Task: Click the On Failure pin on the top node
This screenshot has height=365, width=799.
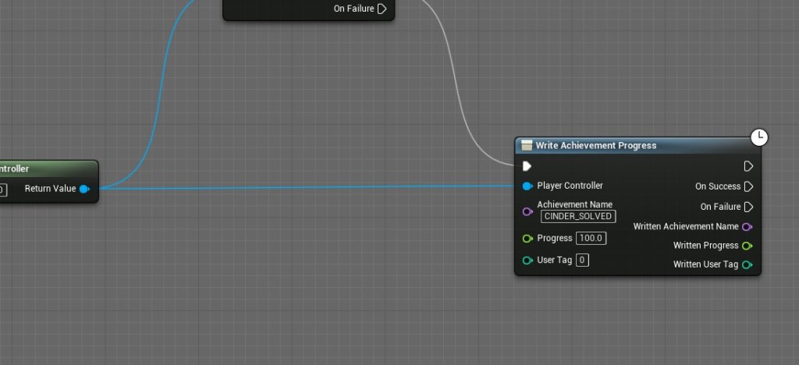Action: (382, 9)
